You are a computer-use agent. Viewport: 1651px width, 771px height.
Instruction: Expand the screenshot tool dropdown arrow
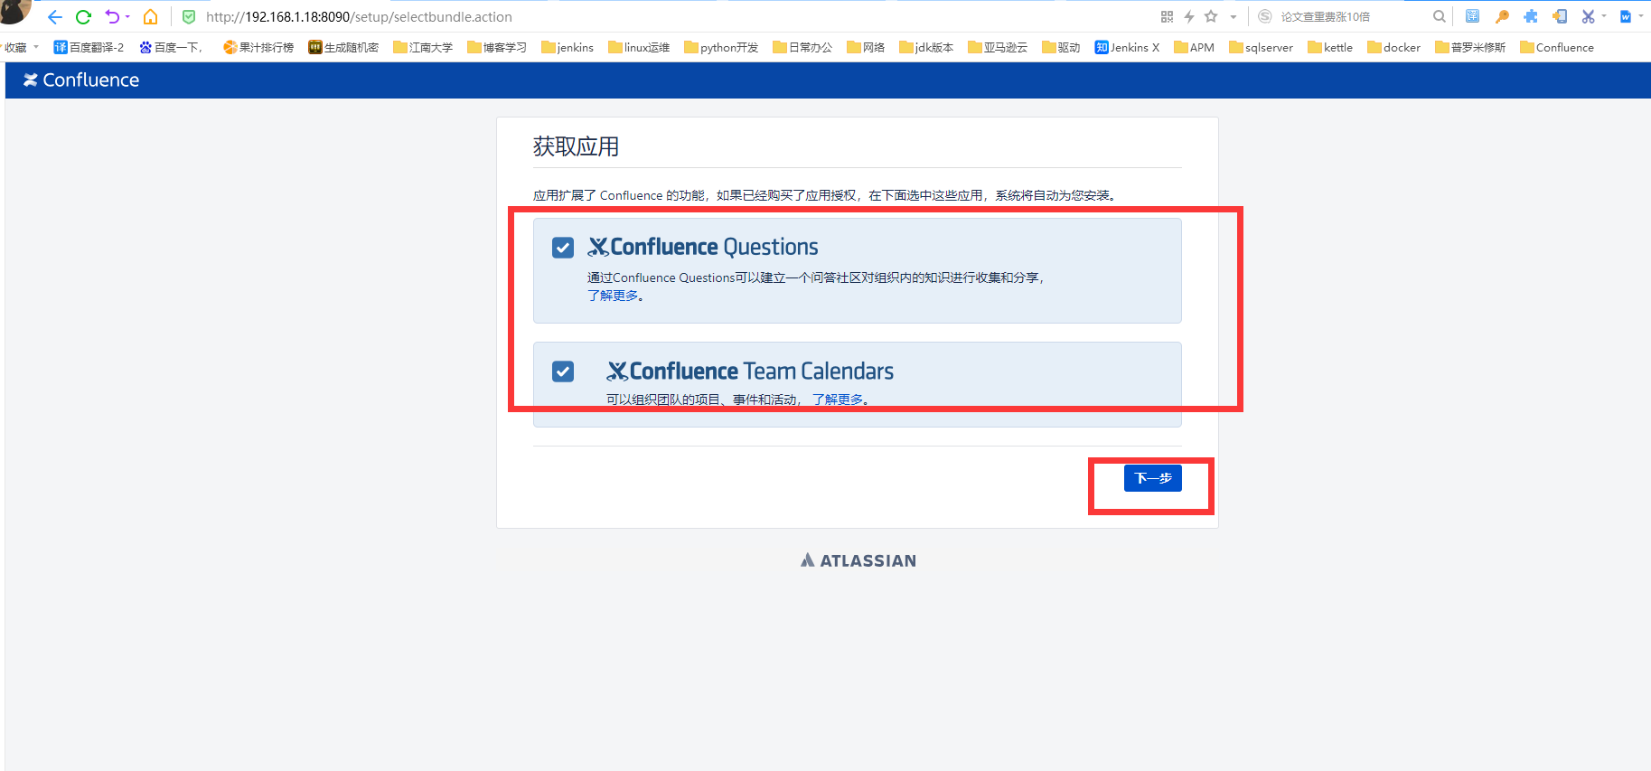[1604, 16]
